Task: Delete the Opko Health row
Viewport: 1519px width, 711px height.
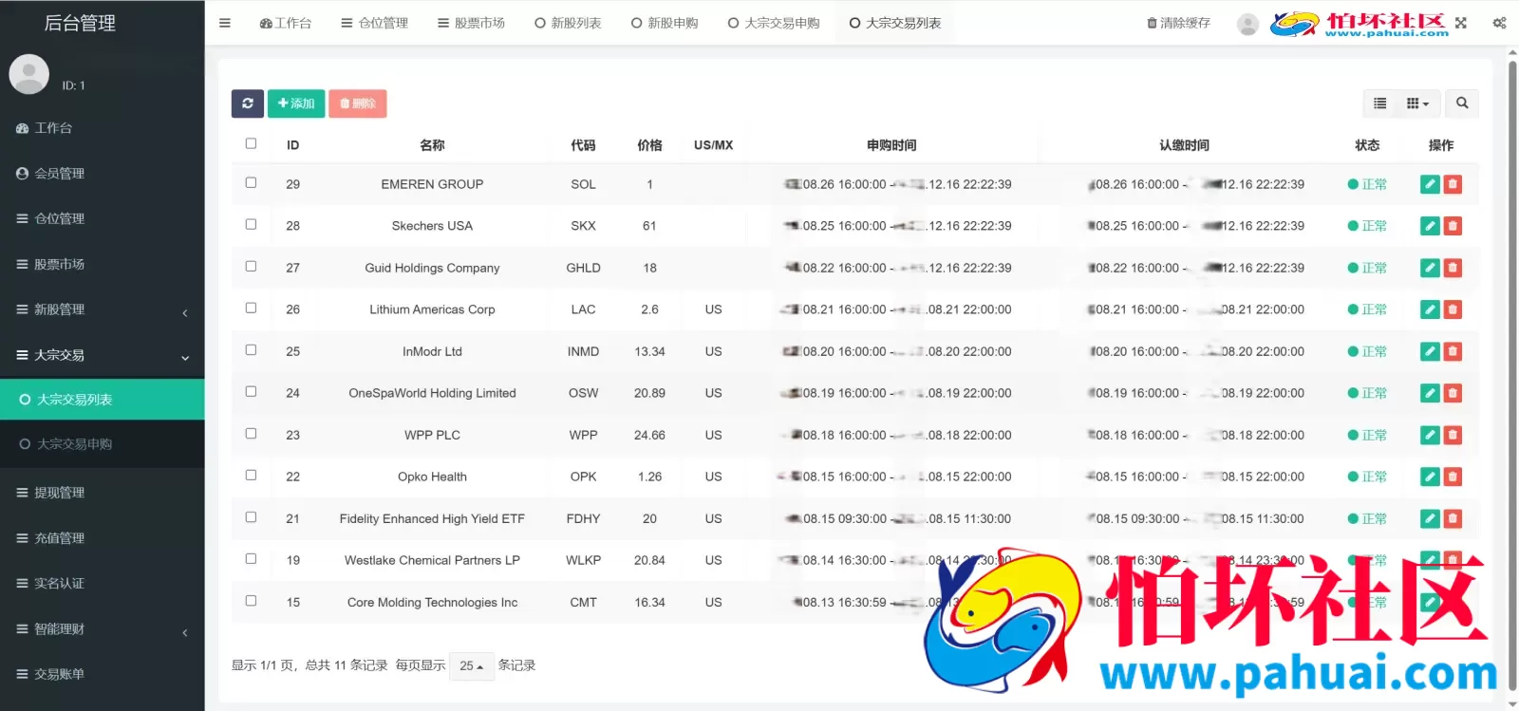Action: point(1453,477)
